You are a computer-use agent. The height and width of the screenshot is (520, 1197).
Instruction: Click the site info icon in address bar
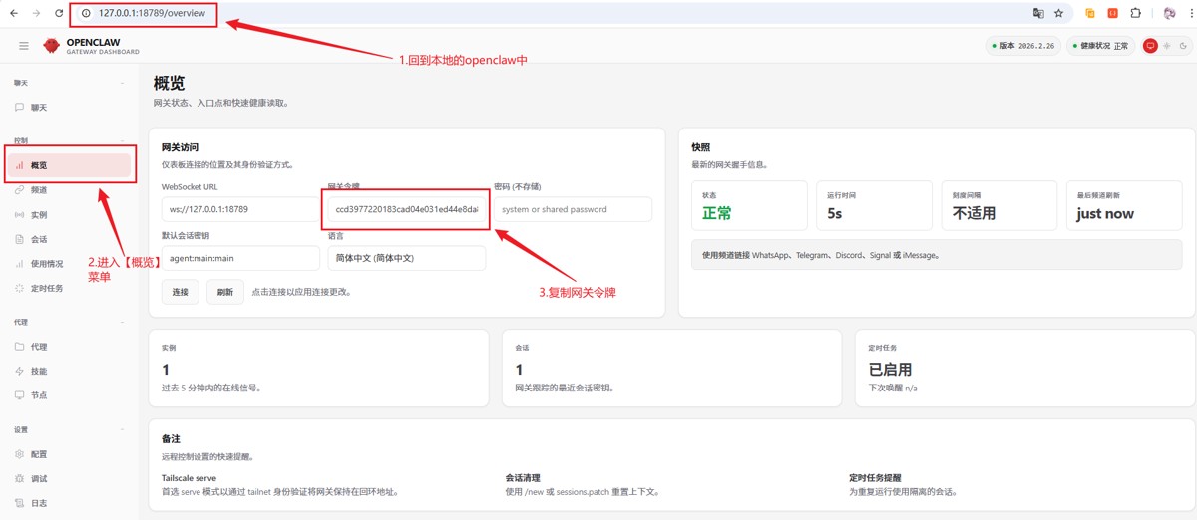click(x=86, y=13)
